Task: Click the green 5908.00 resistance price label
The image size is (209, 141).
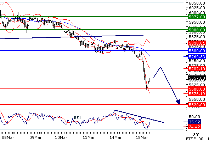Action: pos(197,30)
